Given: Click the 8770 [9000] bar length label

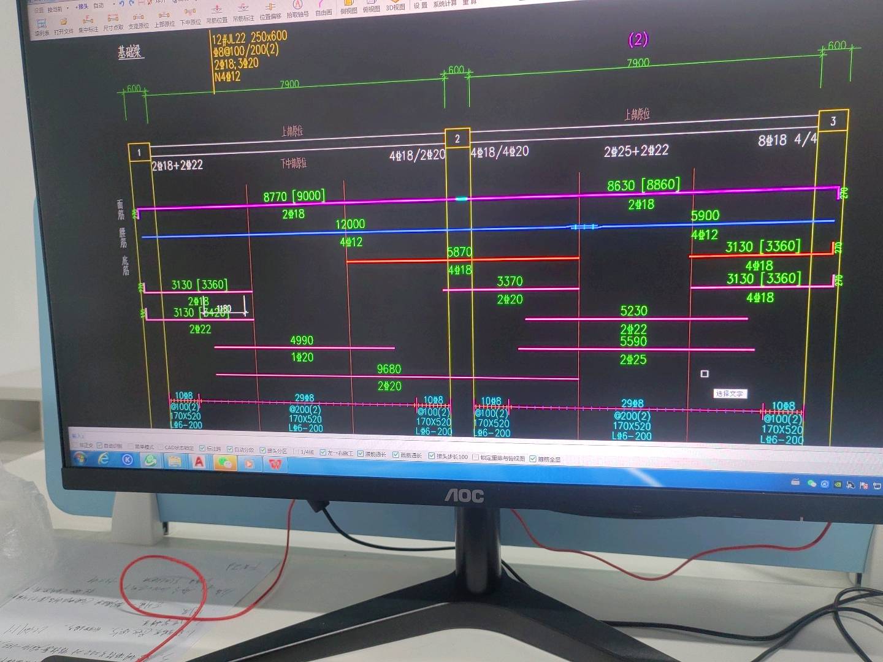Looking at the screenshot, I should (294, 196).
